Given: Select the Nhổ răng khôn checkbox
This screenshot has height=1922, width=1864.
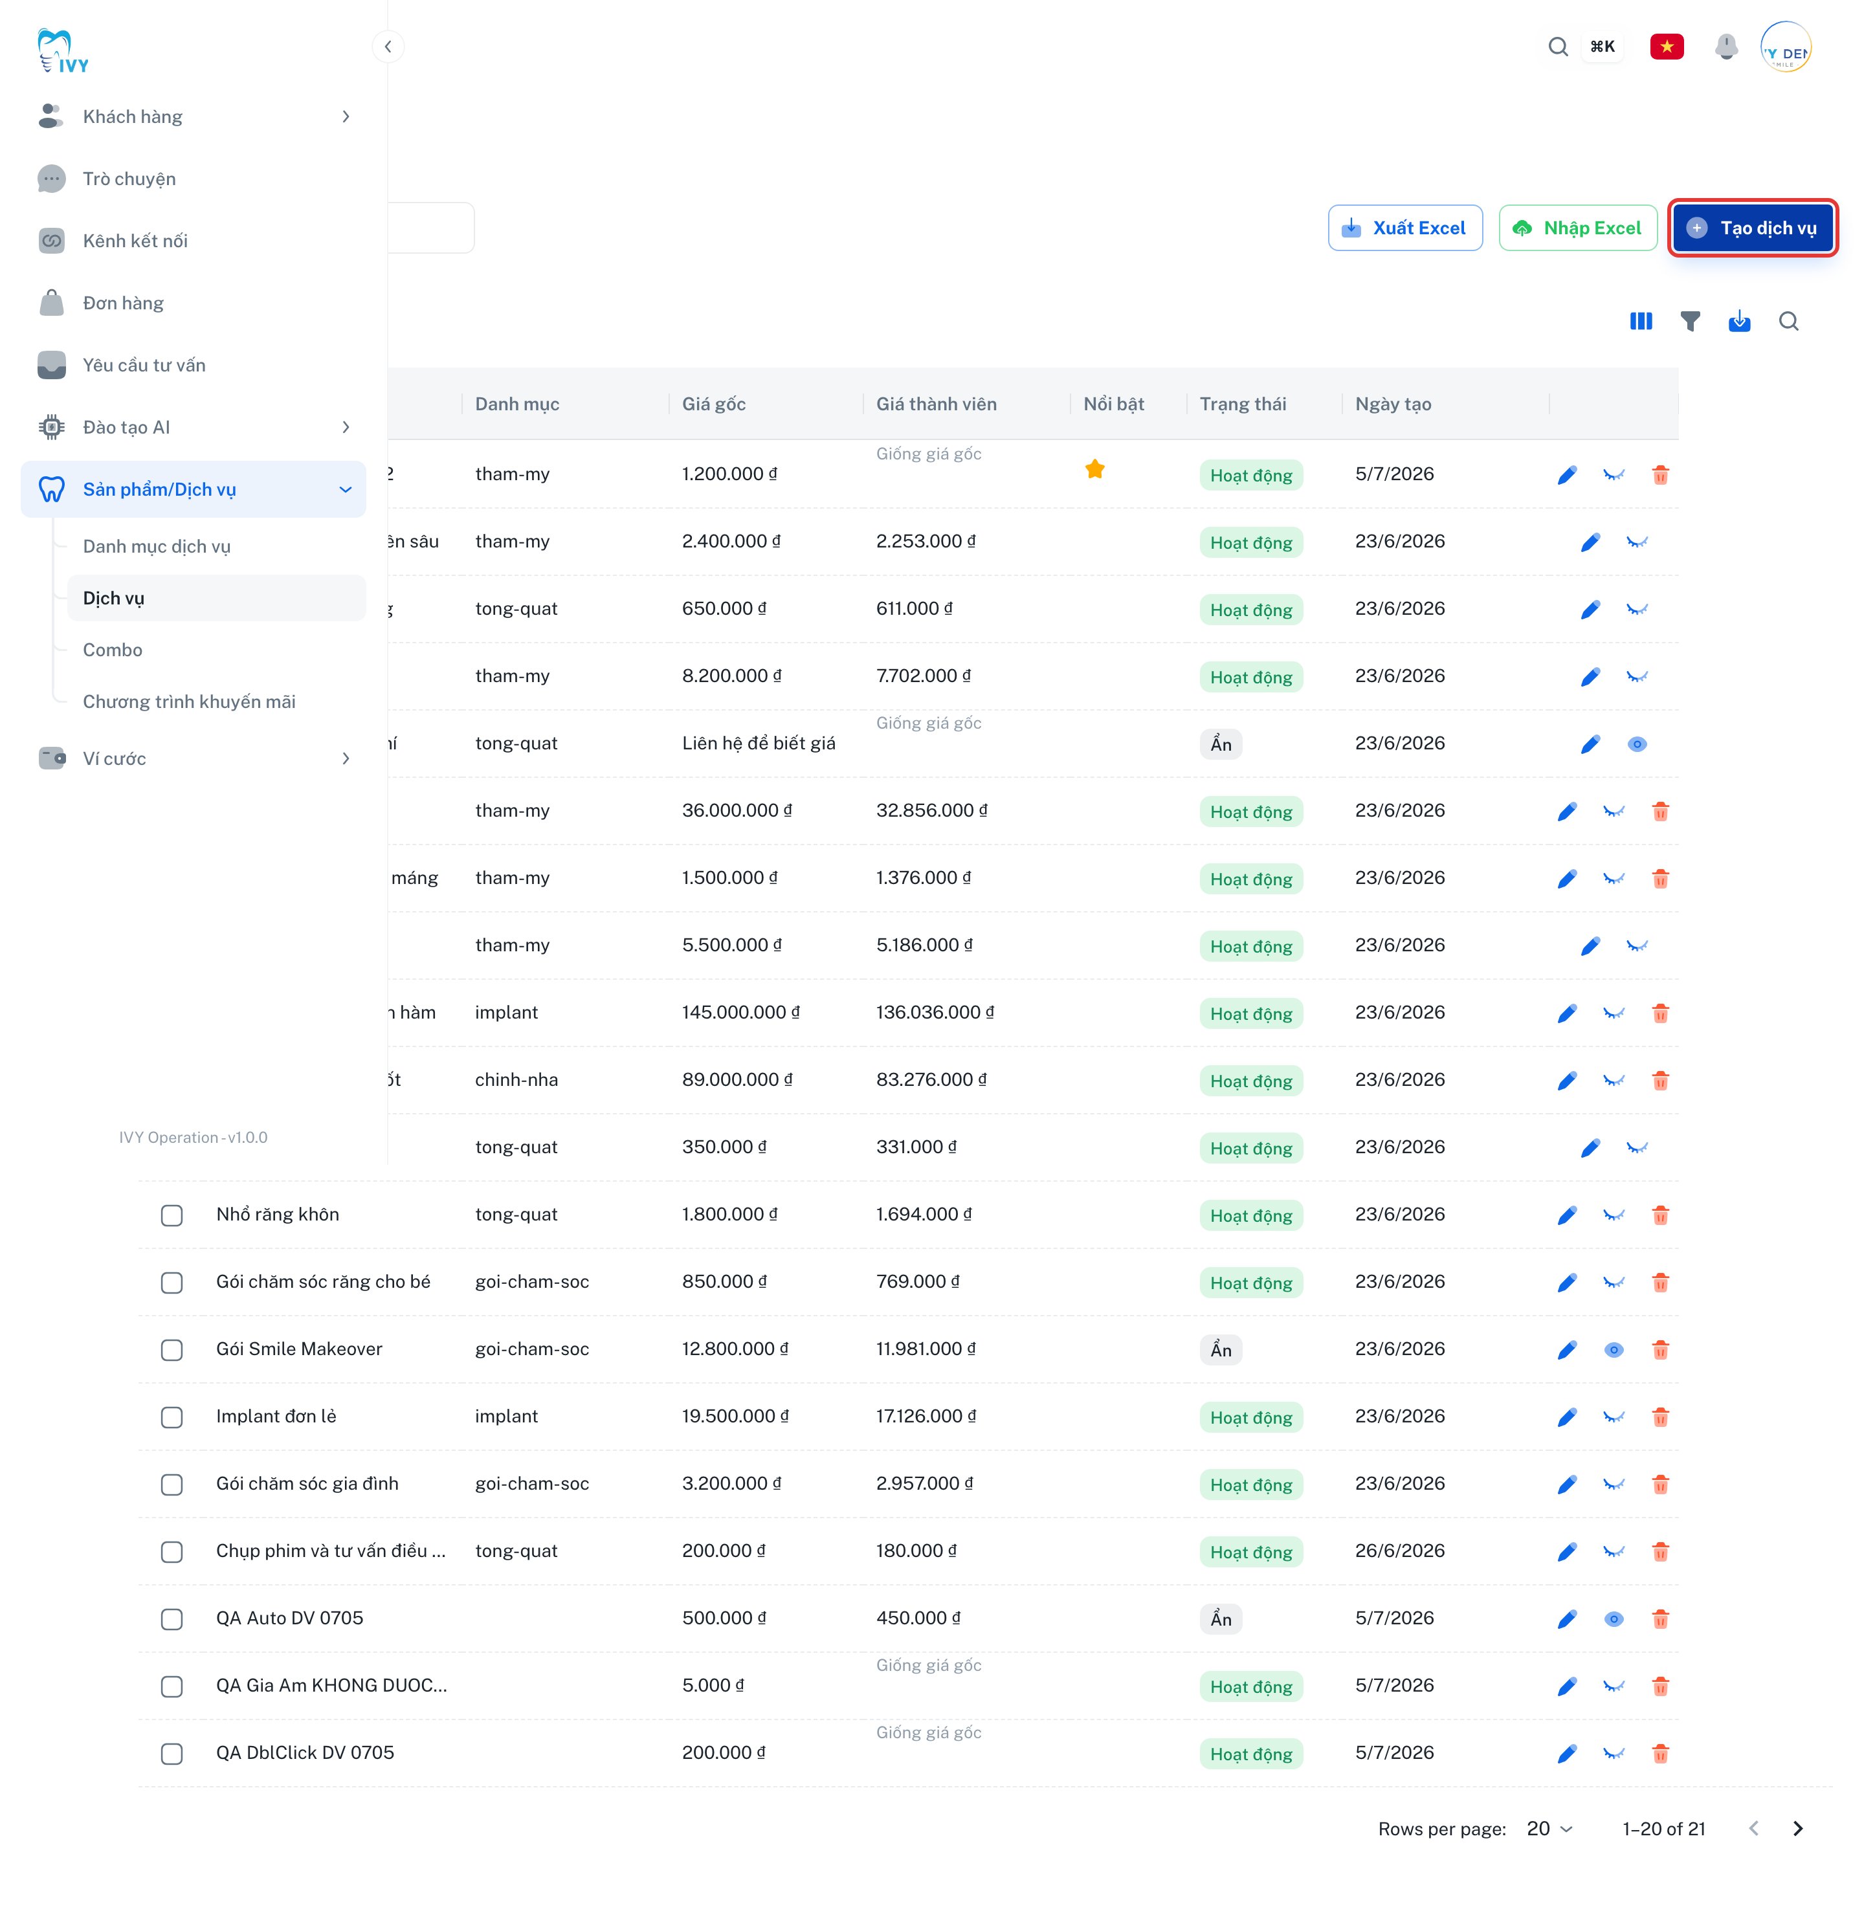Looking at the screenshot, I should pyautogui.click(x=172, y=1215).
